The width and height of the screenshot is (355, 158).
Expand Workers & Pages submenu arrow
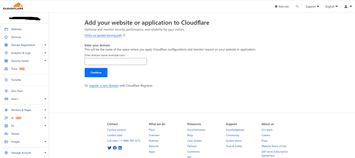45,110
